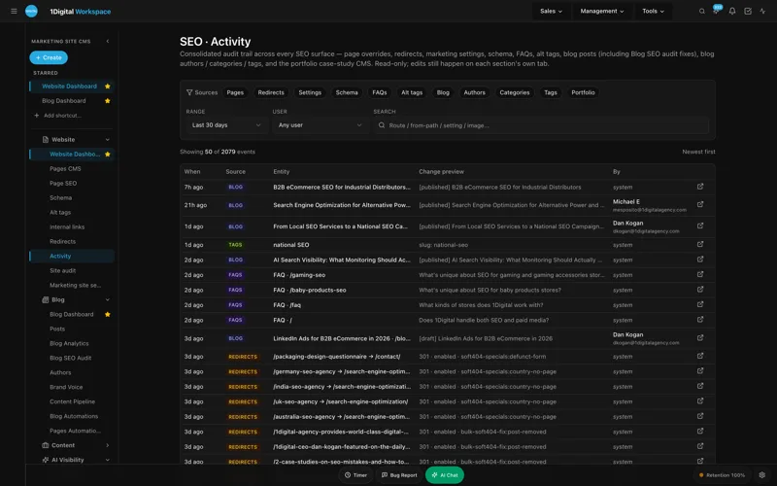The image size is (777, 486).
Task: Unstar Website Dashboard in Starred list
Action: pos(108,87)
